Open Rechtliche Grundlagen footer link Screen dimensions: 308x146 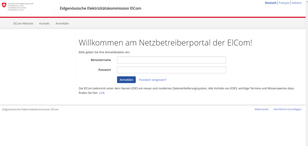288,109
